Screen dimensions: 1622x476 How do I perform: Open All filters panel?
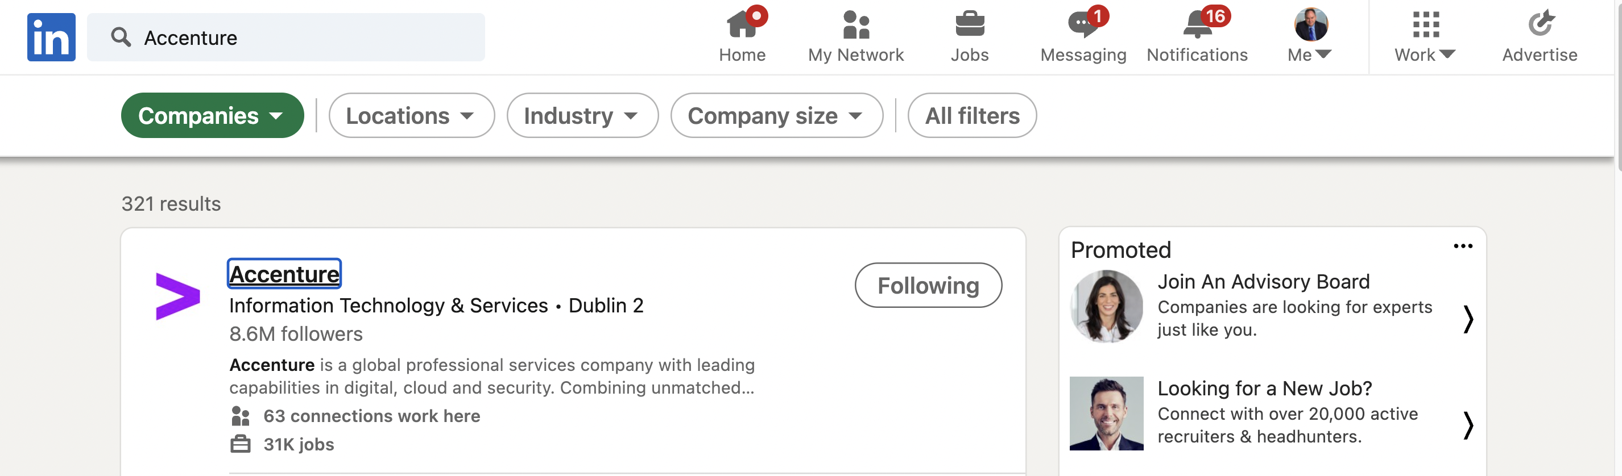click(x=971, y=116)
